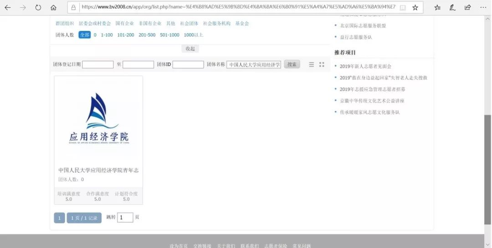Open the favorites hub icon
Screen dimensions: 492x248
pos(437,8)
